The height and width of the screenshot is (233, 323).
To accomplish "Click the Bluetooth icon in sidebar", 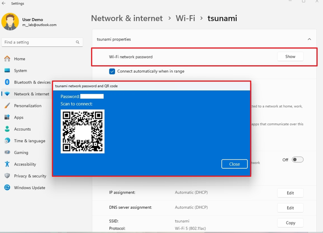I will click(7, 82).
